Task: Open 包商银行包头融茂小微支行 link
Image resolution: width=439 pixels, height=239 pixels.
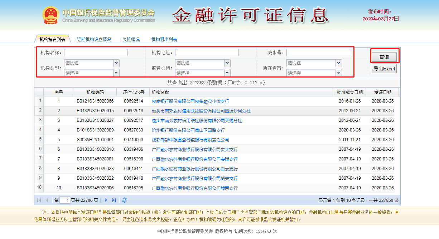Action: 190,101
